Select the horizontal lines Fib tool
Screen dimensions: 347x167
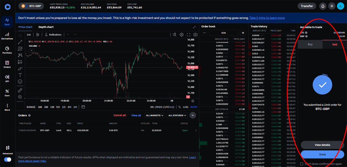click(20, 48)
